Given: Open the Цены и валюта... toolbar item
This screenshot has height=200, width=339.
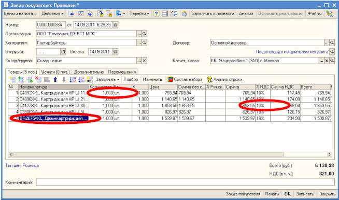Looking at the screenshot, I should [20, 13].
